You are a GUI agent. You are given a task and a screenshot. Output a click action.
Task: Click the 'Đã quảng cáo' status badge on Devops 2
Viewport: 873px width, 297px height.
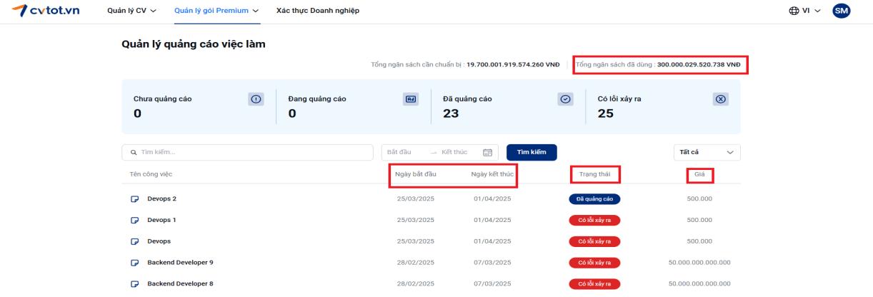point(594,198)
